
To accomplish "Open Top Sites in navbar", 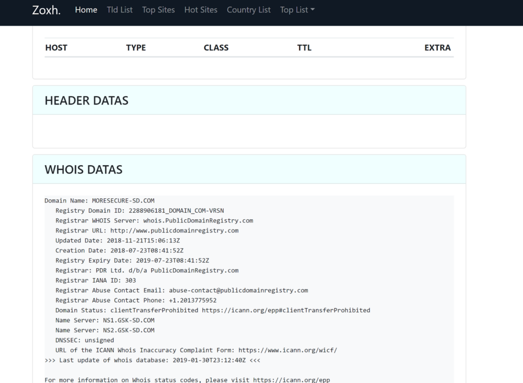I will [158, 10].
